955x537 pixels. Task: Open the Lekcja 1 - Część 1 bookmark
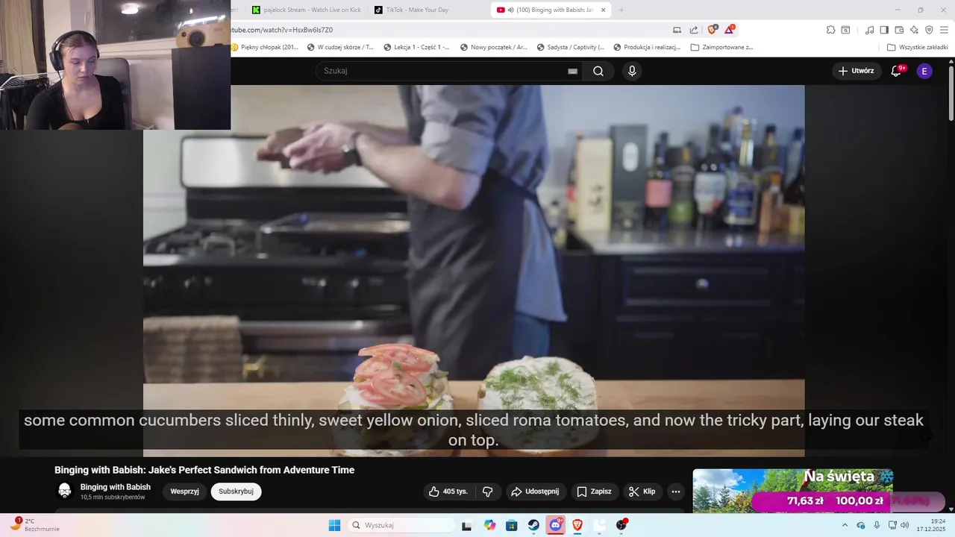[x=417, y=47]
